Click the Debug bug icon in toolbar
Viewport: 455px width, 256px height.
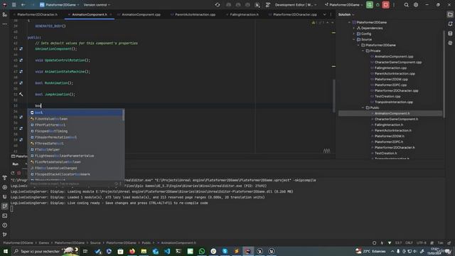[x=378, y=5]
